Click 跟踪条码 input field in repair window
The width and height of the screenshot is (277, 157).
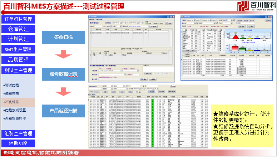(x=139, y=26)
